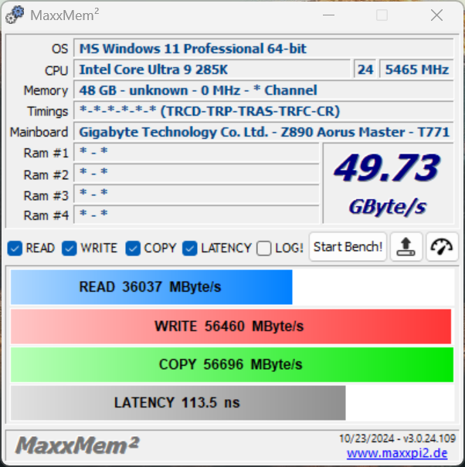
Task: Click the WRITE 56460 MByte/s bar
Action: tap(231, 327)
